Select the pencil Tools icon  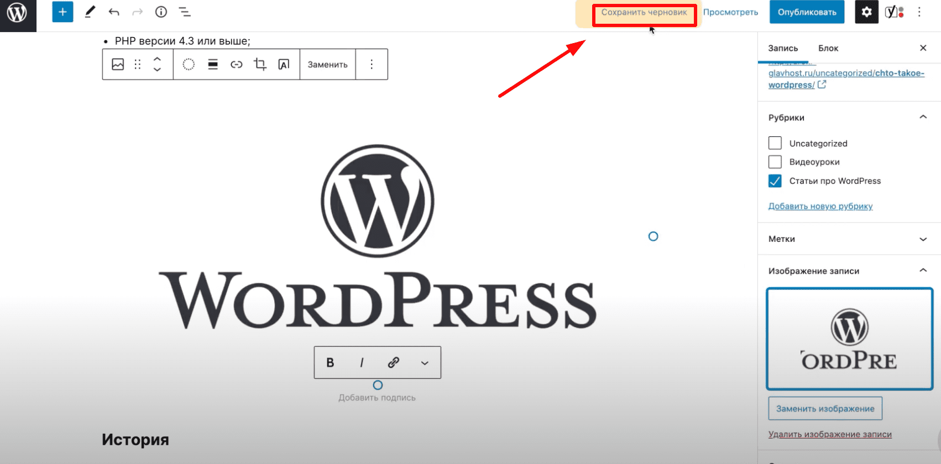pyautogui.click(x=90, y=12)
